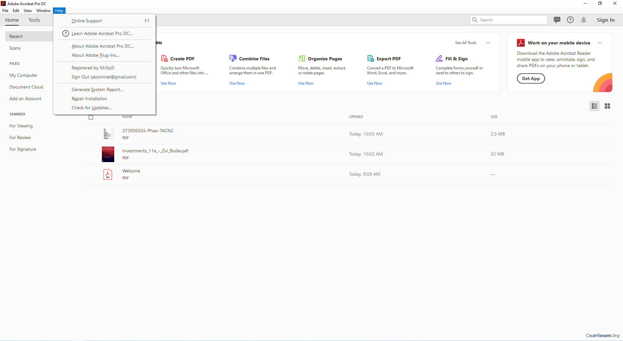
Task: Open Document Cloud in sidebar
Action: (26, 87)
